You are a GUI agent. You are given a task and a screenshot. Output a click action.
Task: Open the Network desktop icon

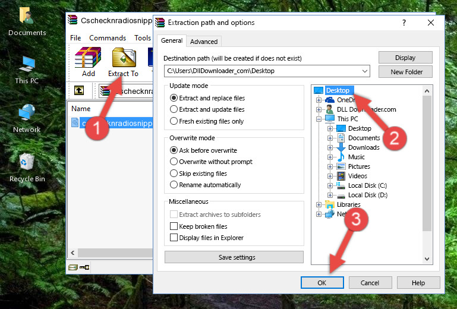[27, 118]
